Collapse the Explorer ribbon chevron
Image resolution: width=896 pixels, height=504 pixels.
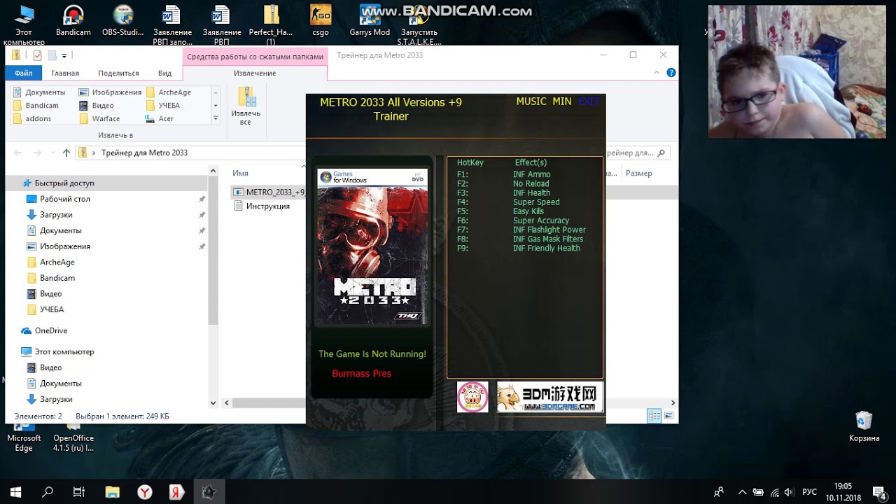tap(657, 73)
